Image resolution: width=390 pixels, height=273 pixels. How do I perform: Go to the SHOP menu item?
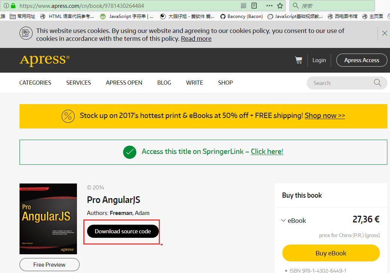point(226,83)
